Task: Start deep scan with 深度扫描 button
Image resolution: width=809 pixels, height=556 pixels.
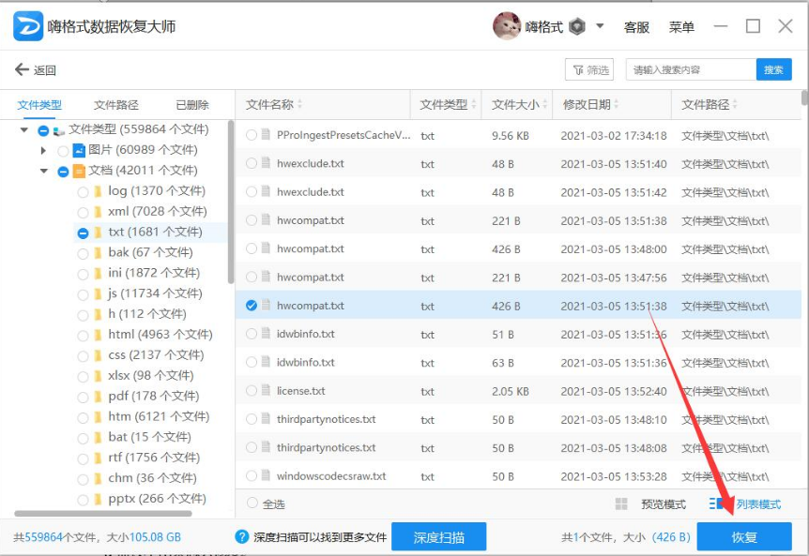Action: tap(438, 537)
